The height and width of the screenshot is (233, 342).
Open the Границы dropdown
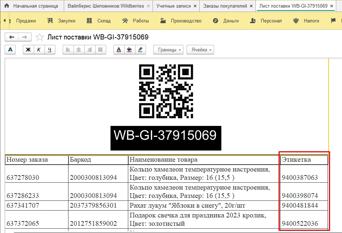(168, 50)
